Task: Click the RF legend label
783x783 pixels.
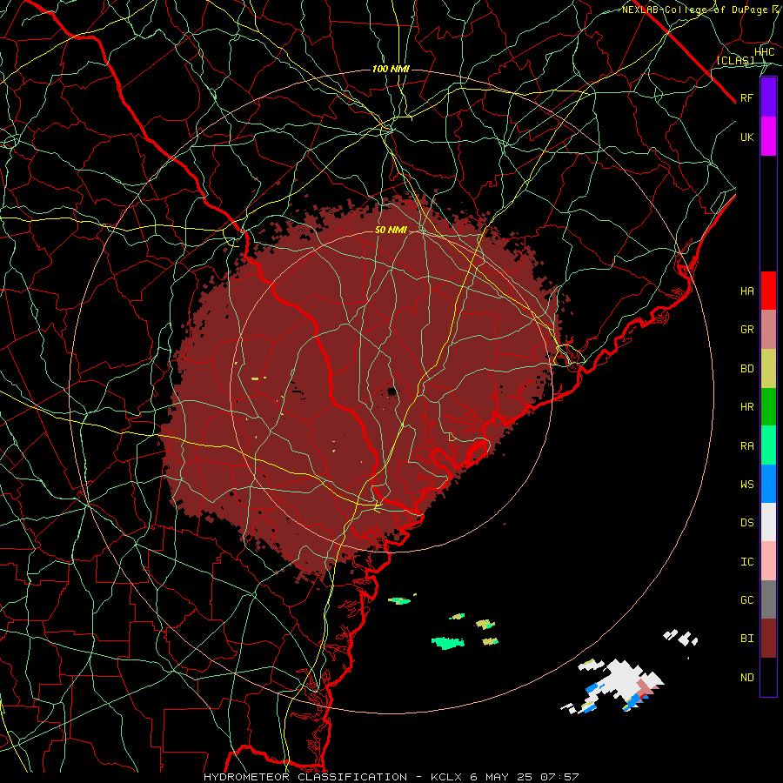Action: pyautogui.click(x=746, y=98)
